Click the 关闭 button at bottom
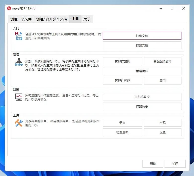 click(x=175, y=164)
